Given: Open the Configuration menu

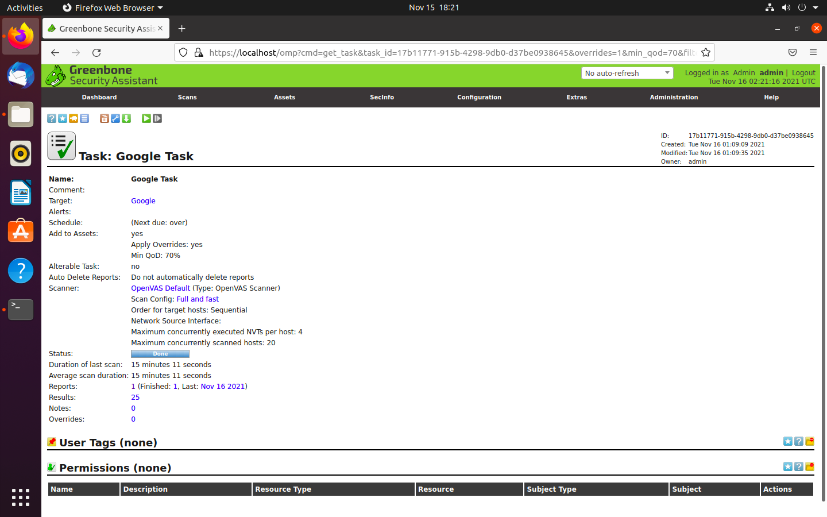Looking at the screenshot, I should coord(480,97).
